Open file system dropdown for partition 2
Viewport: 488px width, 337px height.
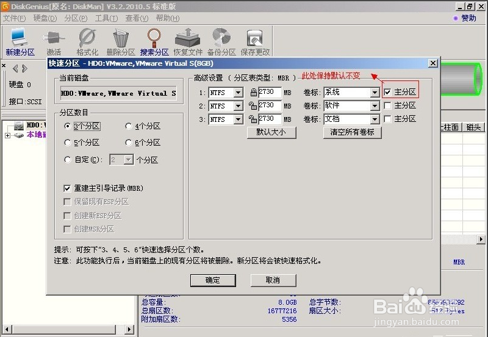point(238,106)
